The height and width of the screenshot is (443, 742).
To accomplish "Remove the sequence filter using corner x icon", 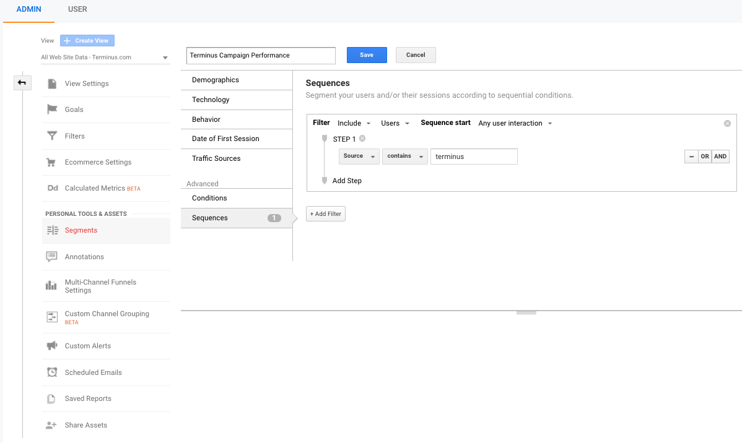I will click(x=727, y=123).
